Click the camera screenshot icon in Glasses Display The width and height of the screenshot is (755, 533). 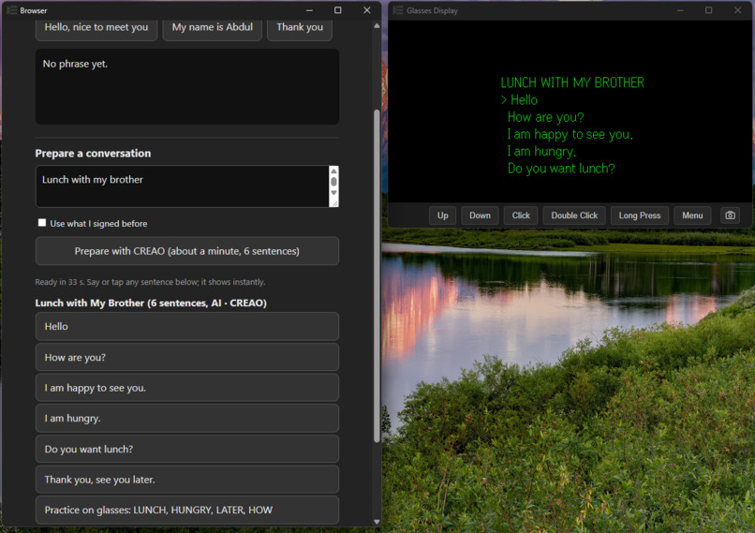click(730, 215)
